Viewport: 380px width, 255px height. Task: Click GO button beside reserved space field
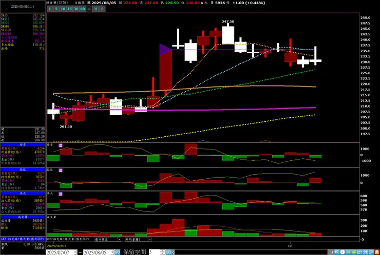tap(168, 252)
